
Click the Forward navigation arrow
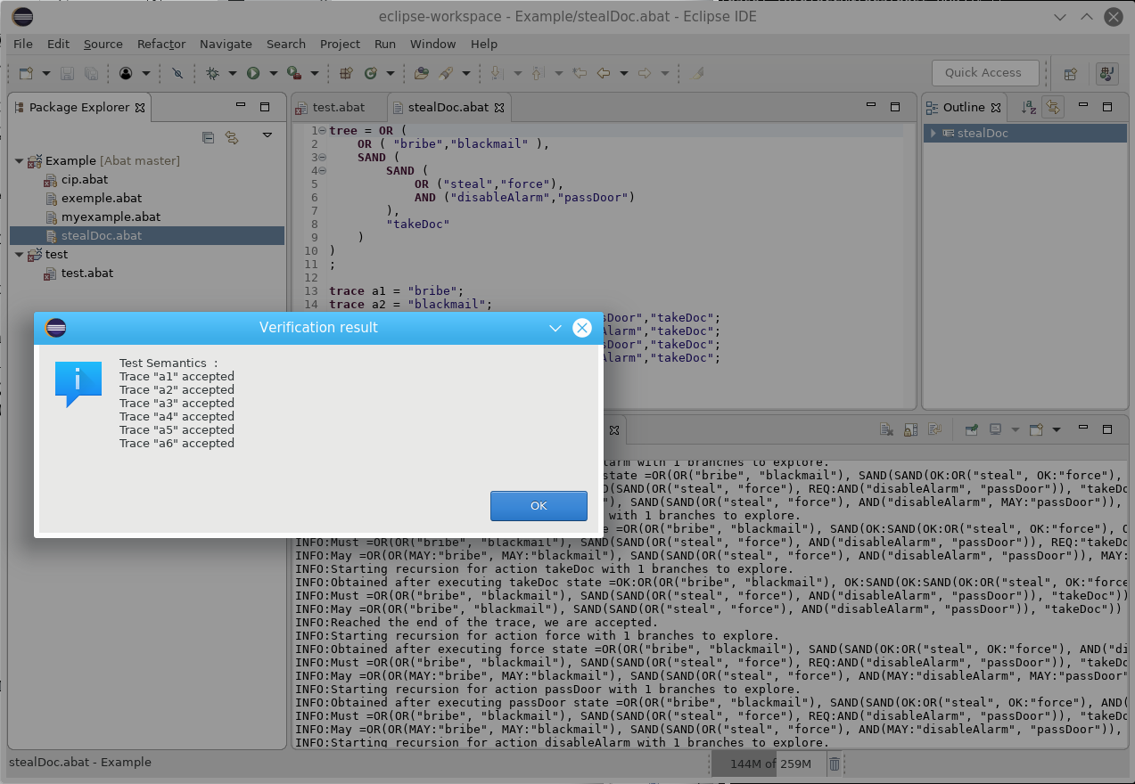645,73
